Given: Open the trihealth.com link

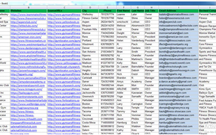Looking at the screenshot, I should click(x=26, y=119).
